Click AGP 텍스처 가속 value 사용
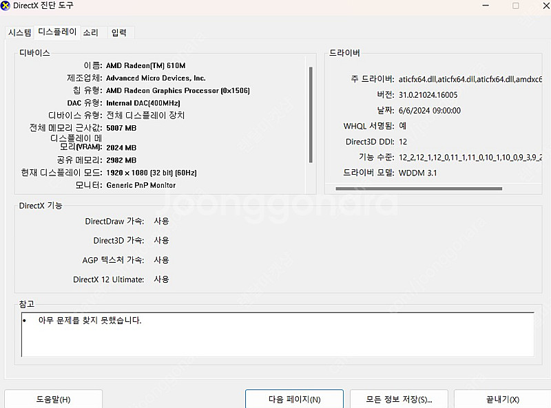551x408 pixels. point(161,260)
